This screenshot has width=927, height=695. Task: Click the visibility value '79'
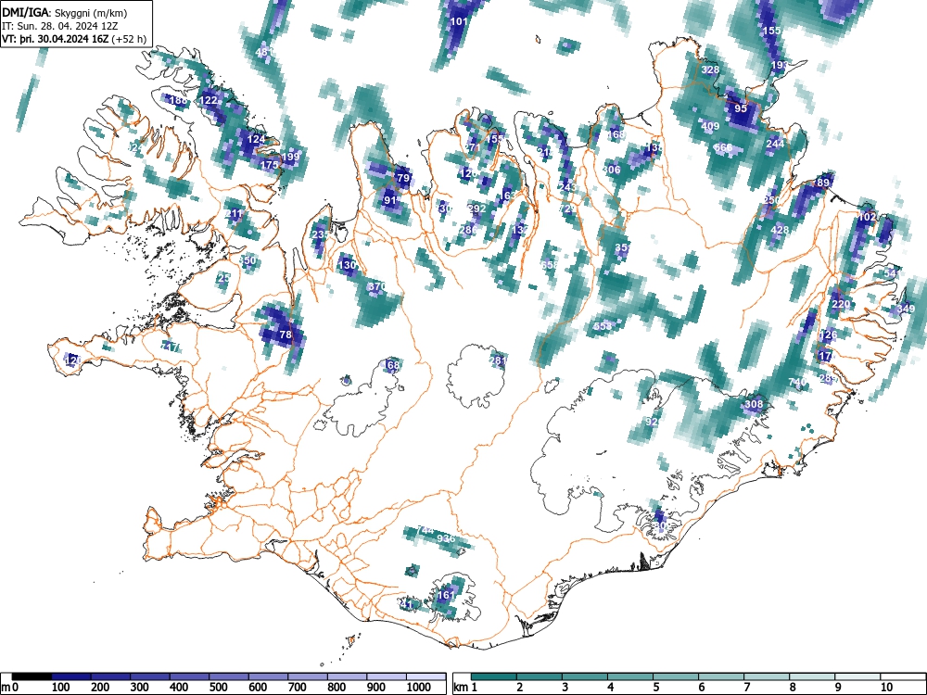403,178
